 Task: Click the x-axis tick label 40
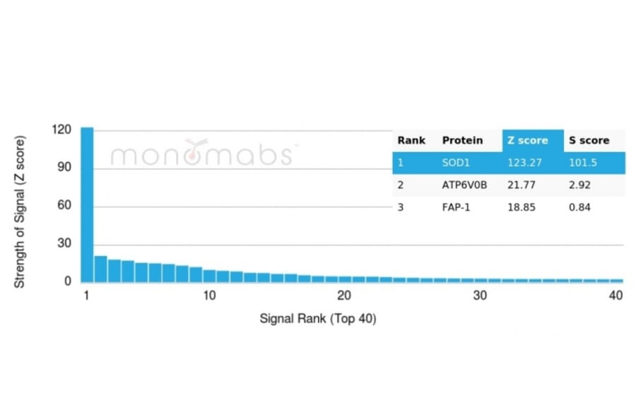(616, 296)
